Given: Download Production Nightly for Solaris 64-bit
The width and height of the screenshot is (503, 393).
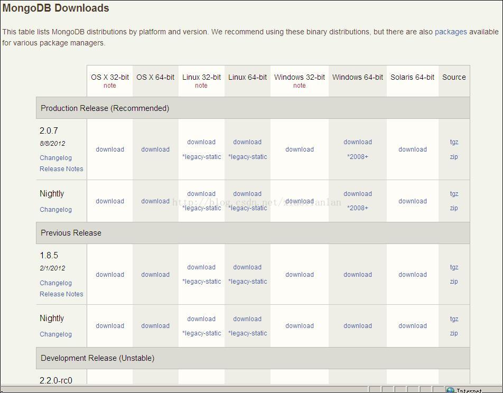Looking at the screenshot, I should click(413, 201).
